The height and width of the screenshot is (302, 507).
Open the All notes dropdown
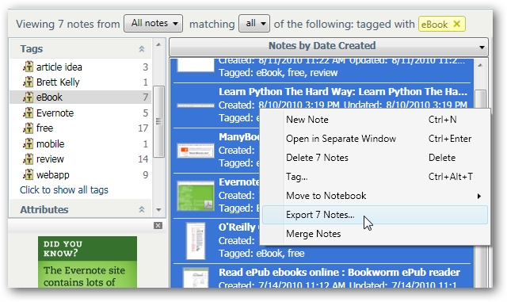153,23
